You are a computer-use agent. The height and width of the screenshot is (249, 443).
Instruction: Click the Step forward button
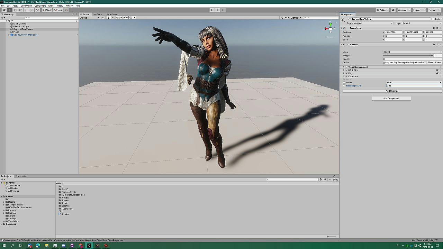pos(223,10)
